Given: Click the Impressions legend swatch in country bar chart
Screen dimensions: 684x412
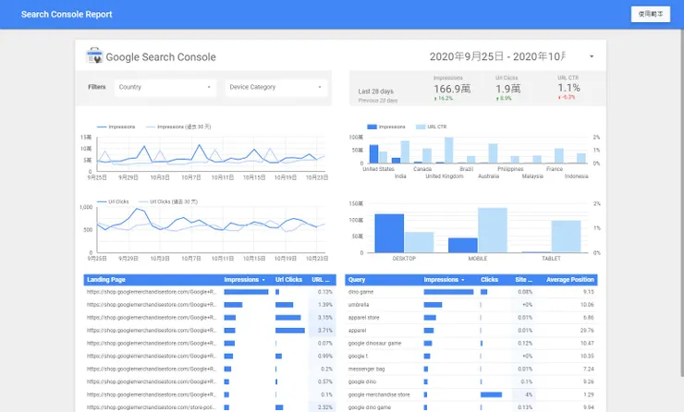Looking at the screenshot, I should 372,127.
